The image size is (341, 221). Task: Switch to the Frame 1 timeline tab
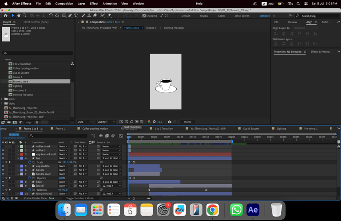point(60,129)
